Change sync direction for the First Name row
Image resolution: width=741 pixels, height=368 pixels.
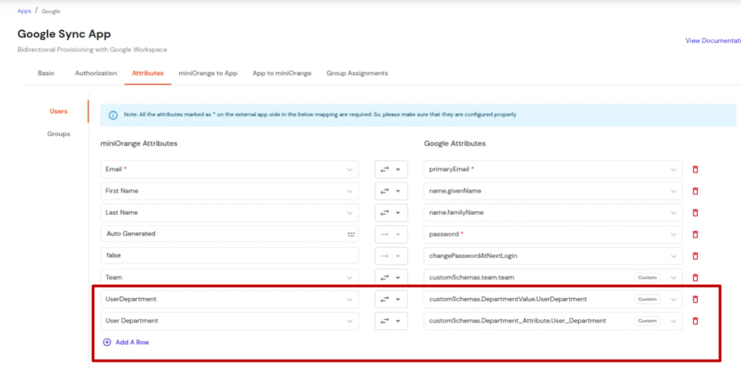tap(391, 191)
